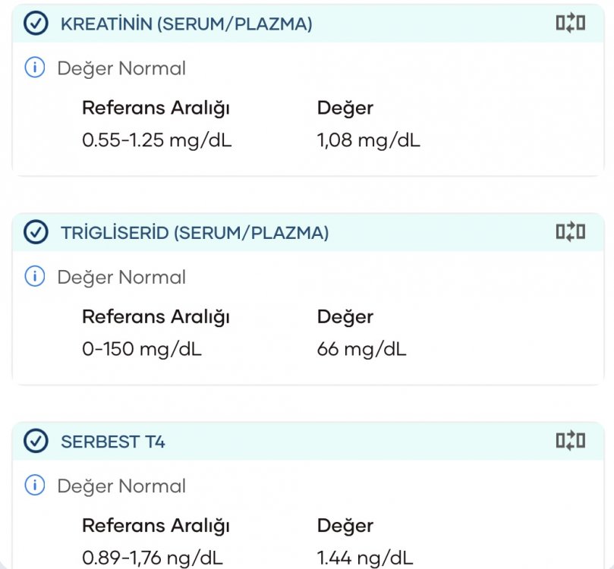Click Serbest T4 reference range 0.89-1,76 ng/dL
This screenshot has width=614, height=569.
[154, 558]
